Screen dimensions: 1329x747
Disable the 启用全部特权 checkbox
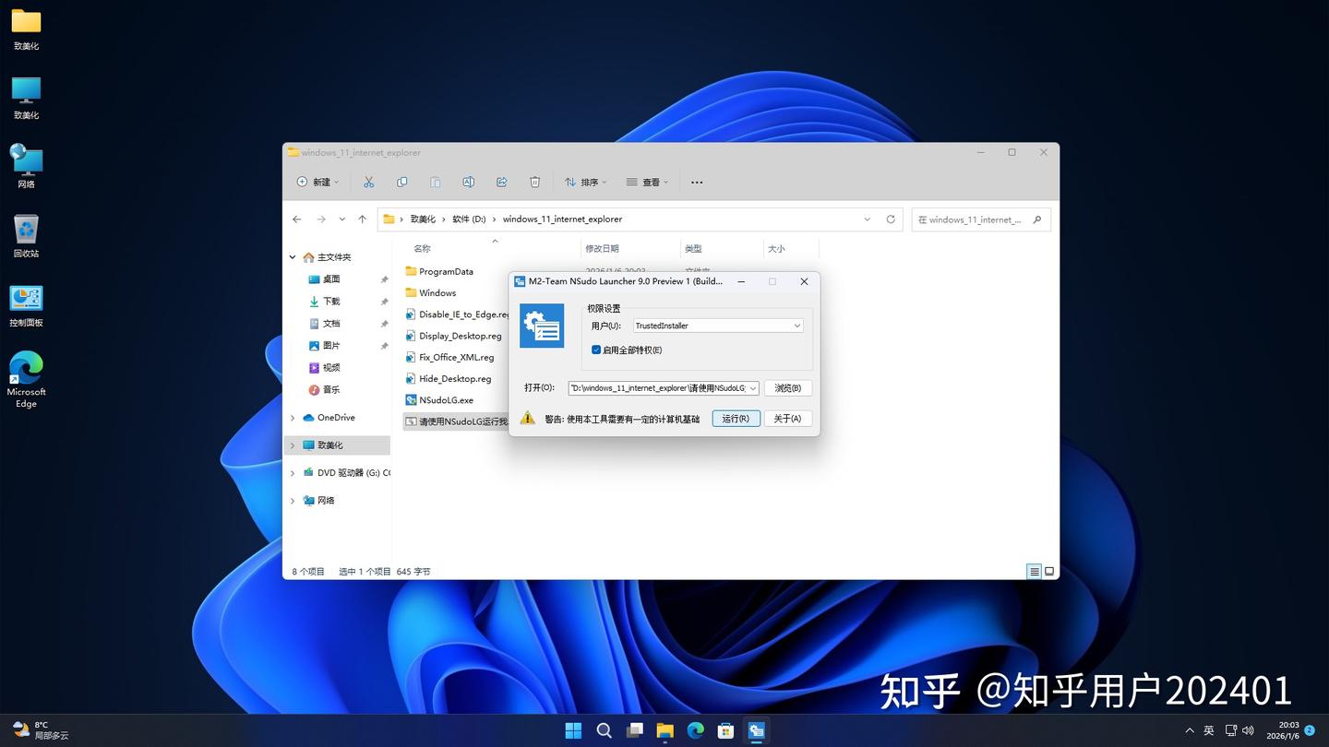pos(596,350)
